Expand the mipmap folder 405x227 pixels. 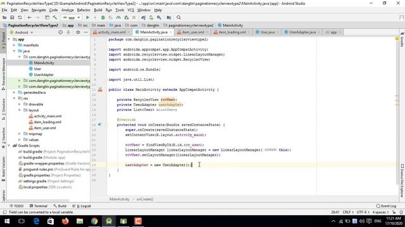point(20,134)
